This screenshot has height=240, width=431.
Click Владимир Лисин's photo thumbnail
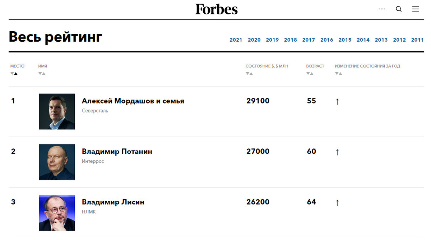(57, 213)
